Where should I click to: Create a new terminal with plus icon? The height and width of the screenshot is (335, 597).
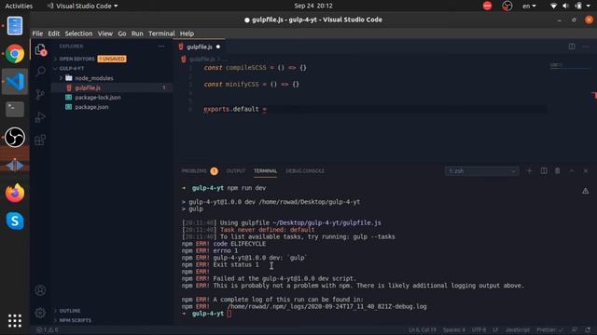click(x=529, y=171)
